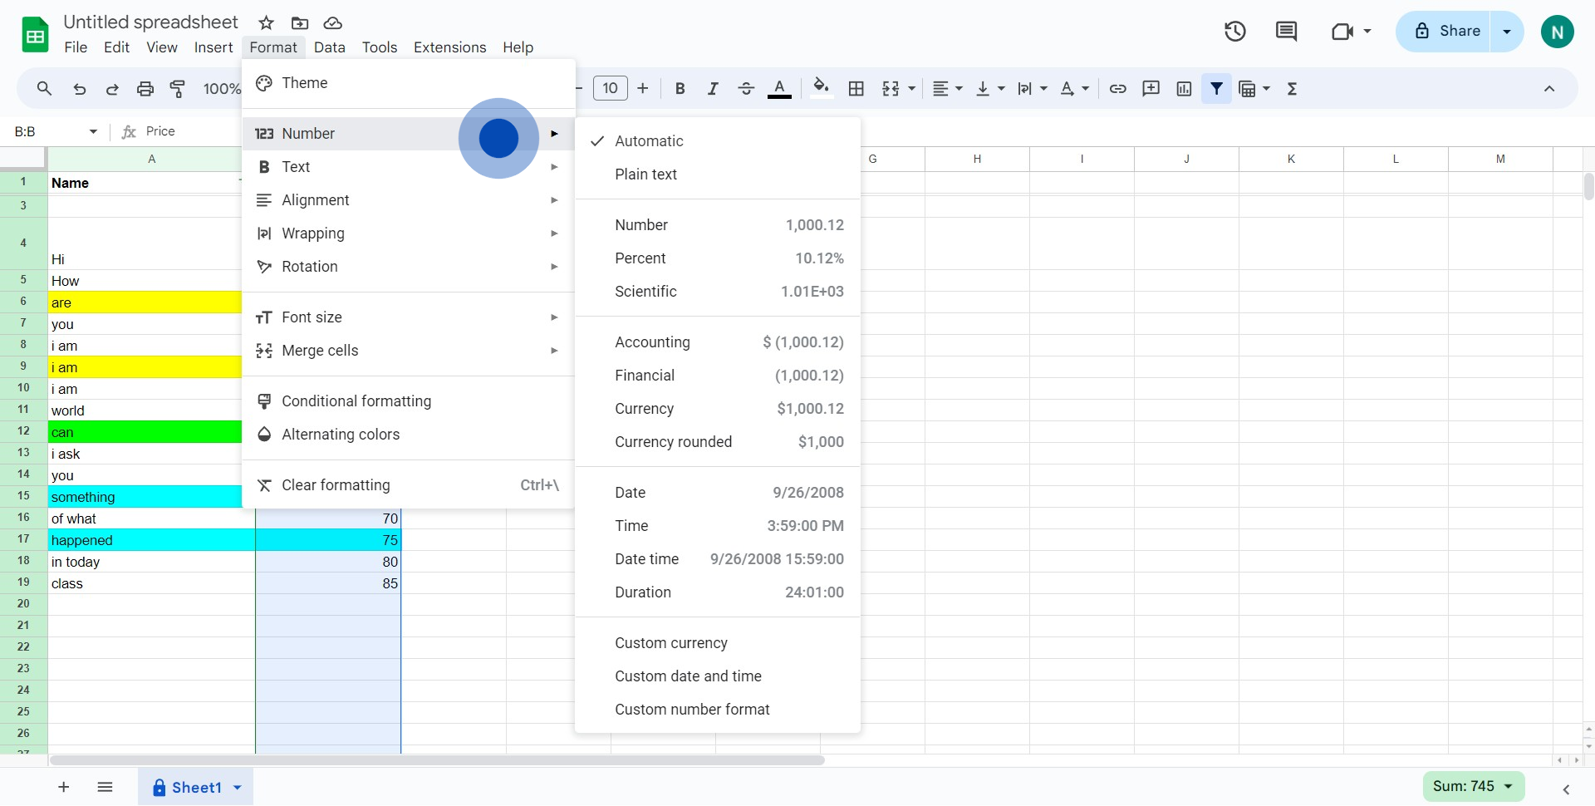Open the Name Box dropdown arrow
1595x806 pixels.
coord(93,131)
